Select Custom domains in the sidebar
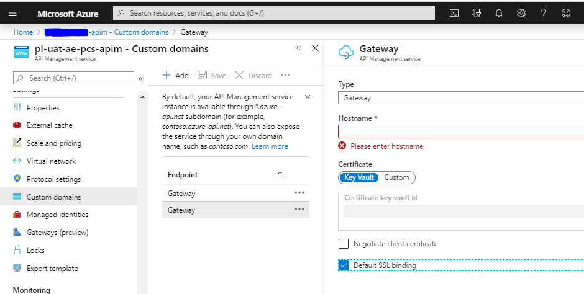Image resolution: width=584 pixels, height=294 pixels. coord(68,197)
